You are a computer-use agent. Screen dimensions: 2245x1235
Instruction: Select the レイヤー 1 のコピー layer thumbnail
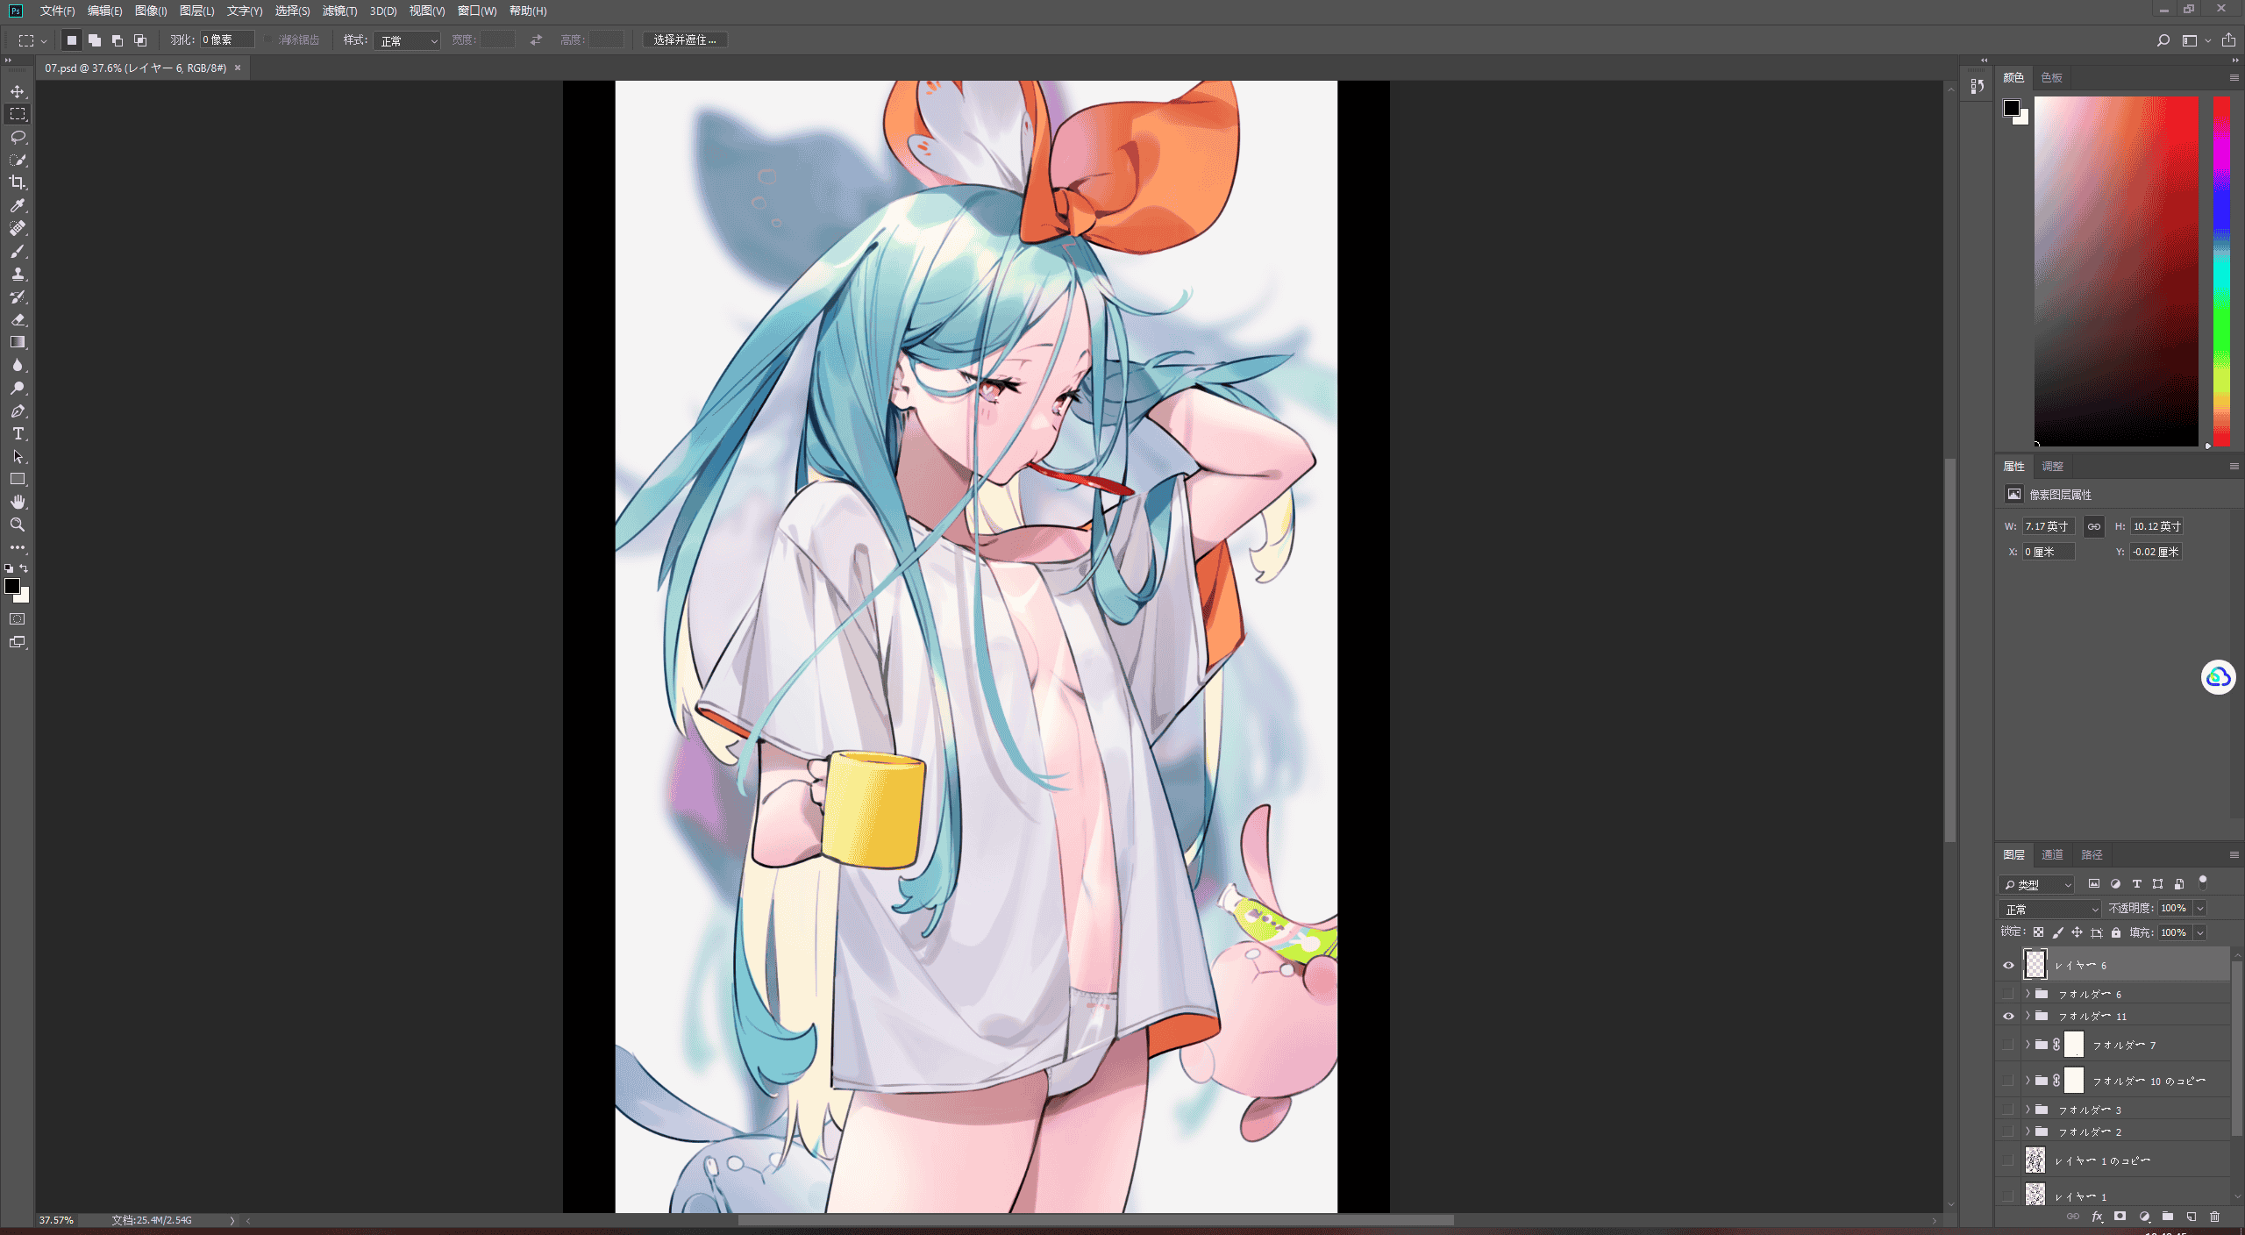pyautogui.click(x=2035, y=1160)
